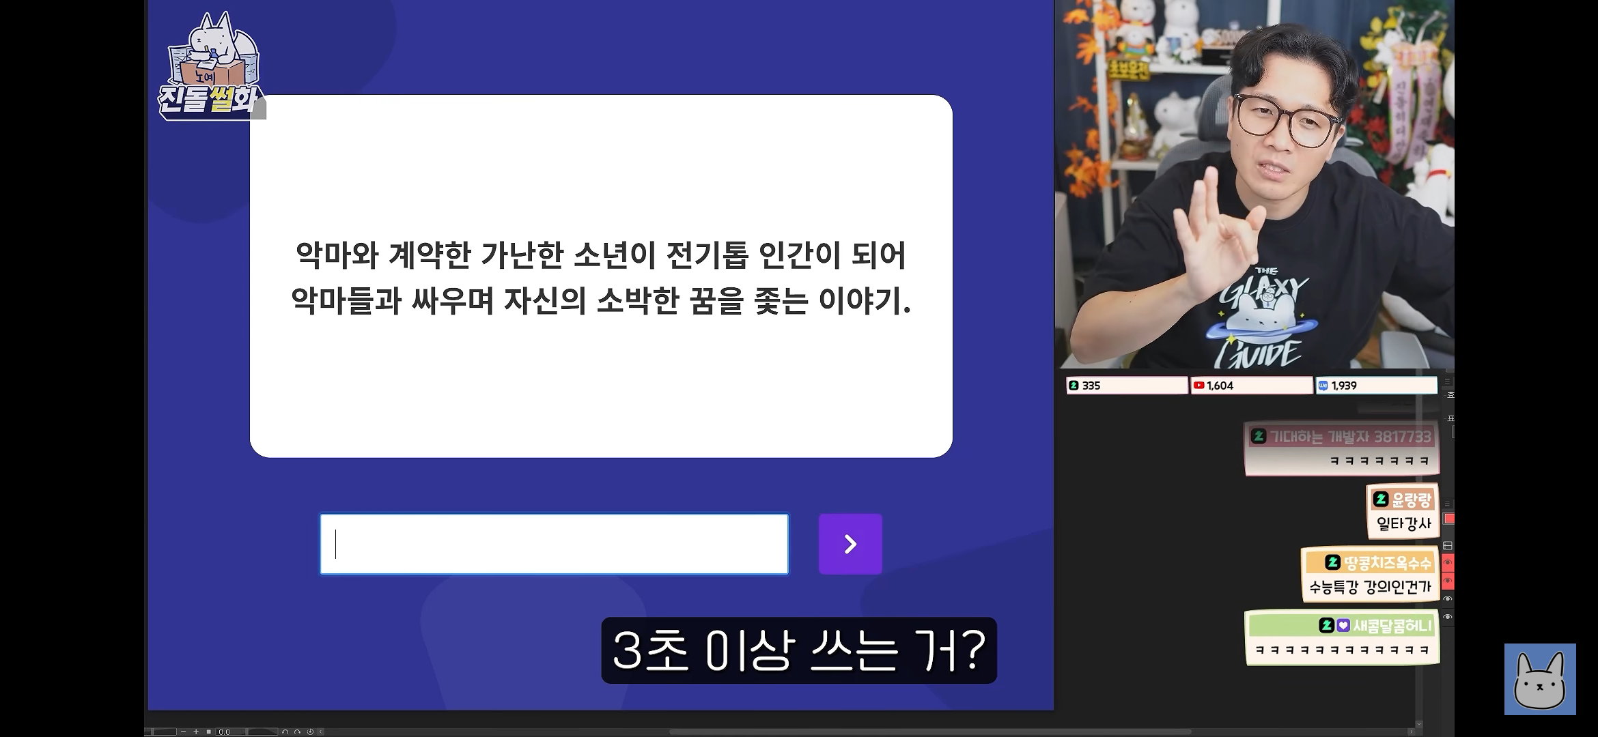Click the circular reset icon after redo
This screenshot has width=1598, height=737.
pos(310,732)
